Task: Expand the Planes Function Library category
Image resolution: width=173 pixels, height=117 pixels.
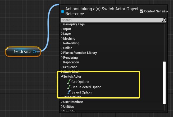Action: click(x=62, y=53)
